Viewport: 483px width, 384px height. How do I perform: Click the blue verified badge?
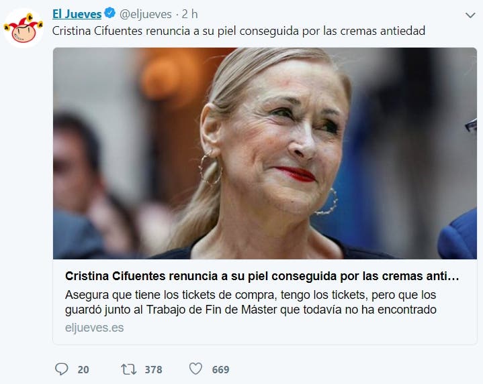pyautogui.click(x=110, y=13)
